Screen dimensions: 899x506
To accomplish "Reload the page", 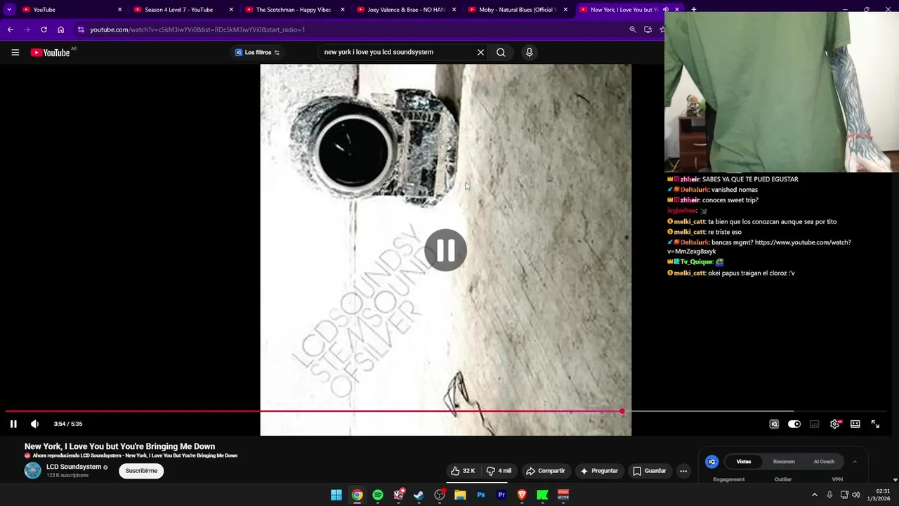I will [x=44, y=30].
